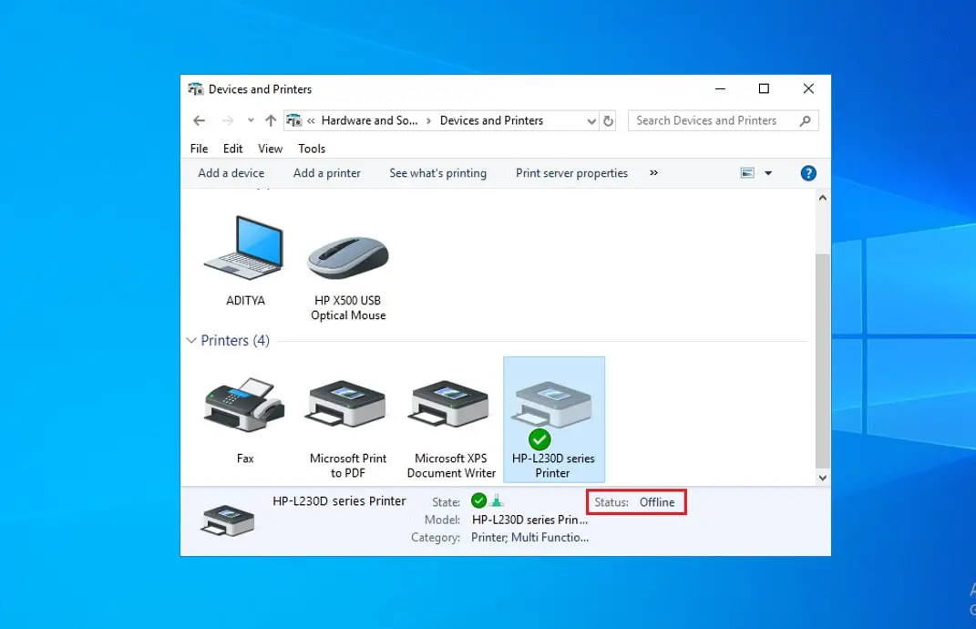
Task: Click printer thumbnail in details pane
Action: [227, 521]
